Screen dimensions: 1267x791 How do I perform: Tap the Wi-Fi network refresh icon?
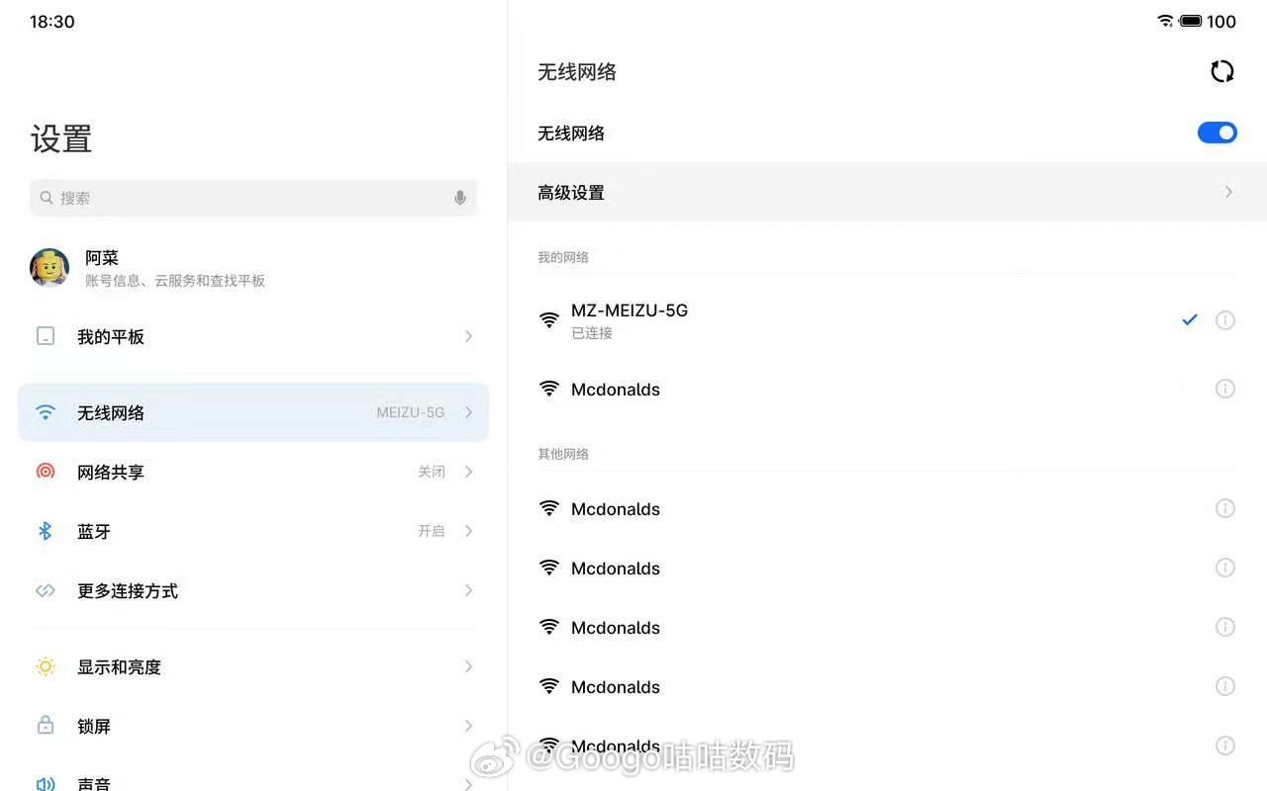[x=1221, y=71]
